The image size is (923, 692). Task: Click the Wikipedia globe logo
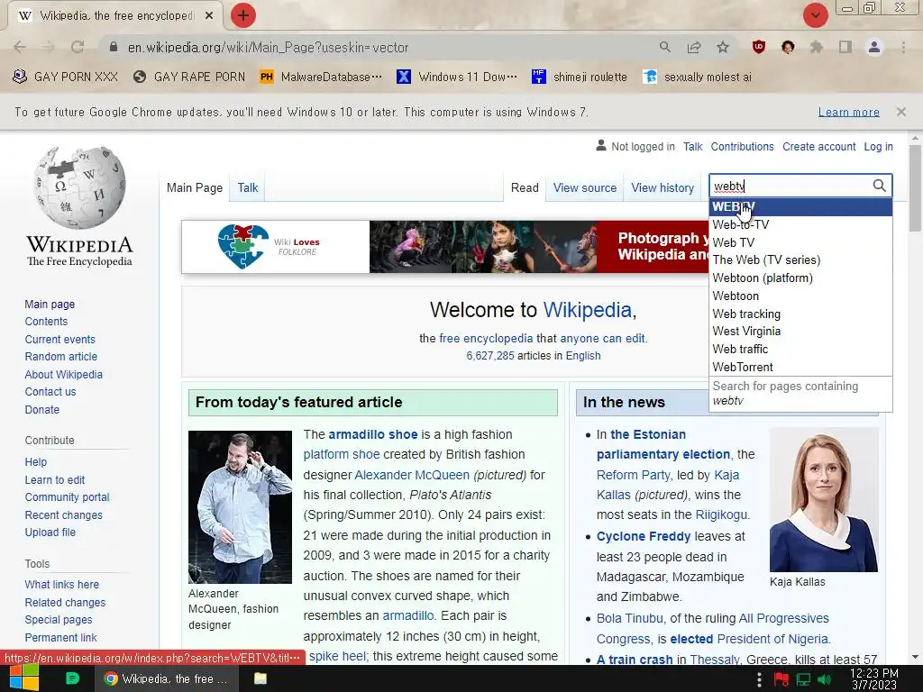[x=79, y=187]
